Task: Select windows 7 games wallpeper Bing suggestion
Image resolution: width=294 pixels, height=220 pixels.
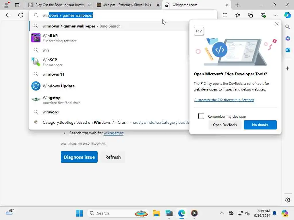Action: tap(109, 26)
